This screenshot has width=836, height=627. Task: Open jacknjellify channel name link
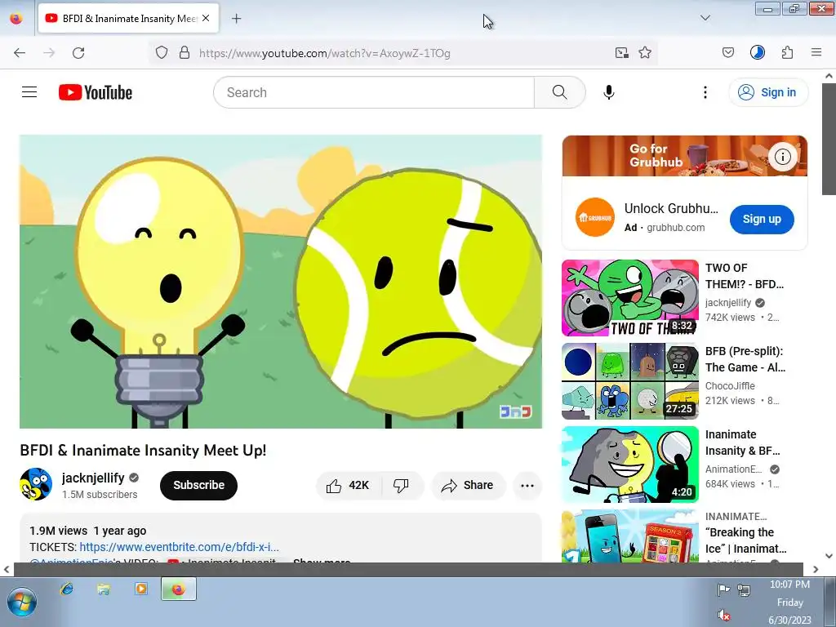click(x=93, y=478)
